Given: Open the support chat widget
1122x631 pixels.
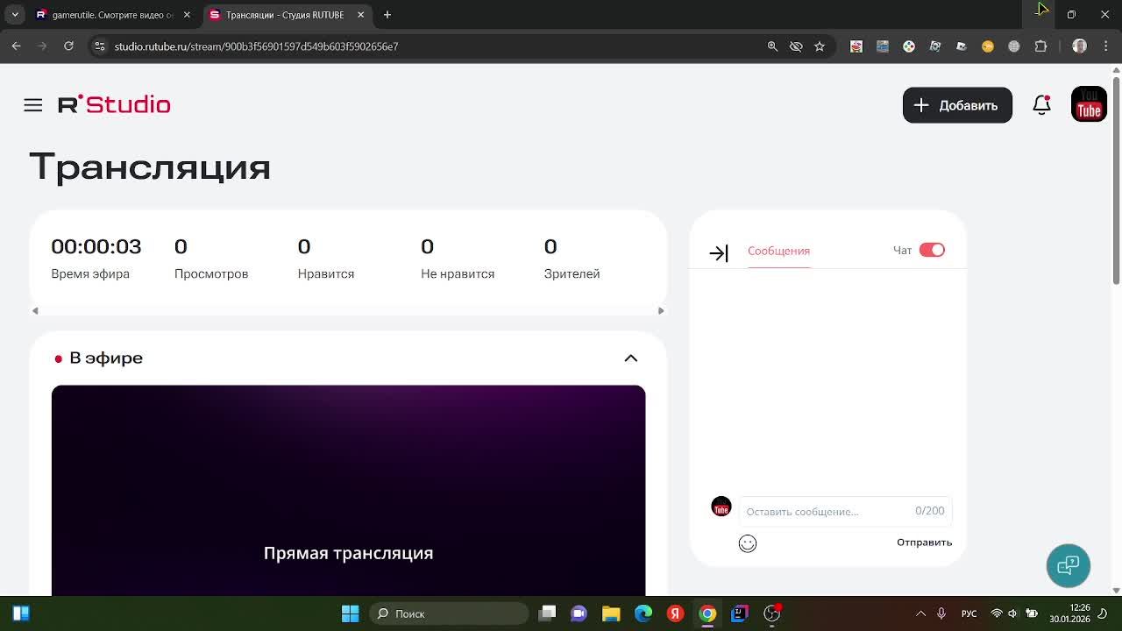Looking at the screenshot, I should pyautogui.click(x=1068, y=565).
